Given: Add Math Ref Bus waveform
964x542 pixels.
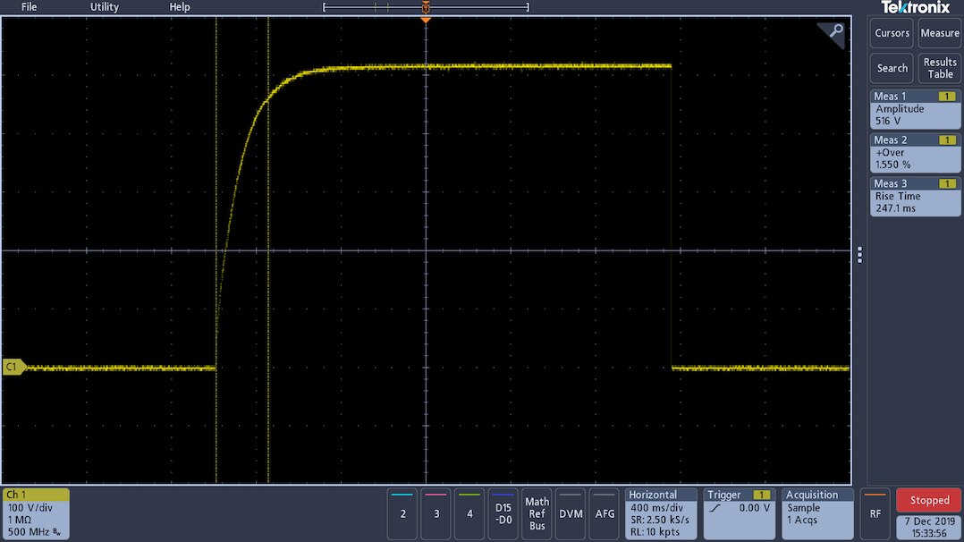Looking at the screenshot, I should coord(537,513).
